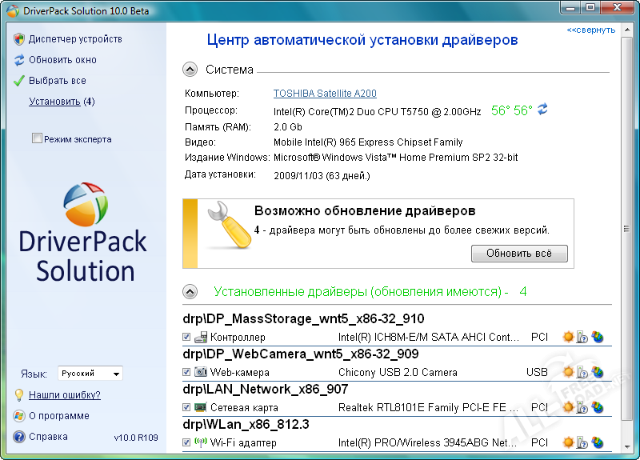Click the Установить link in the sidebar
Viewport: 640px width, 460px height.
[54, 102]
